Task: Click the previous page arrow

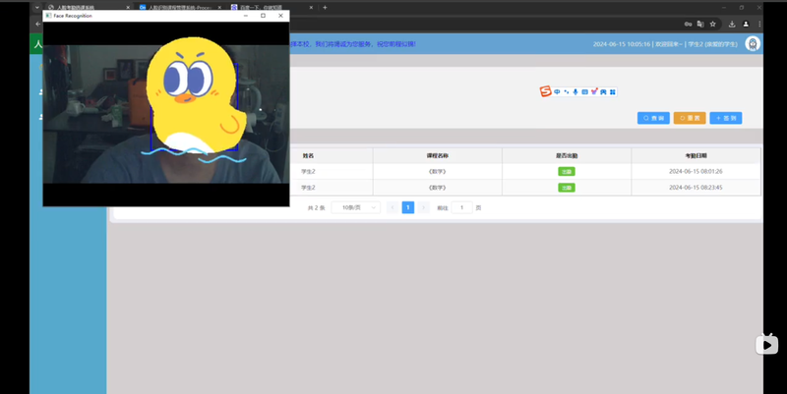Action: point(393,207)
